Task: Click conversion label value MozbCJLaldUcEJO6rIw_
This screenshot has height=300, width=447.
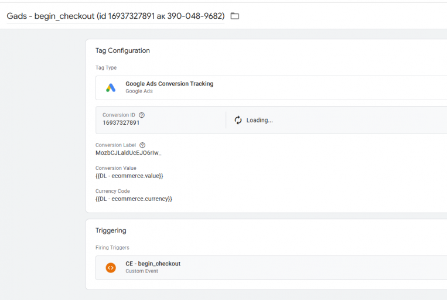Action: point(128,153)
